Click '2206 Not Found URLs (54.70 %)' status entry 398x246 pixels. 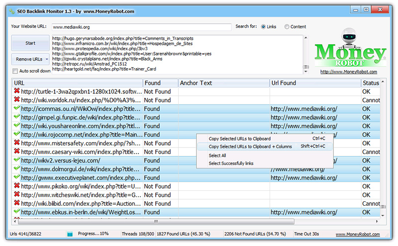click(x=255, y=234)
